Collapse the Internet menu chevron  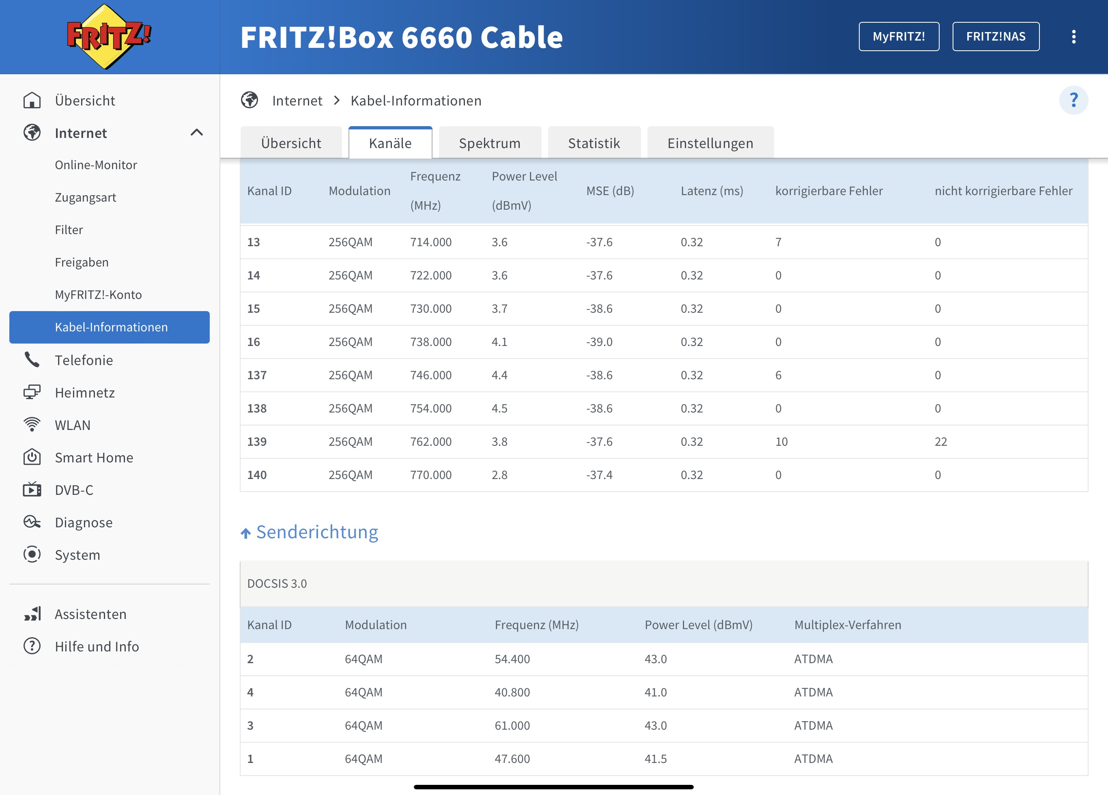(196, 133)
